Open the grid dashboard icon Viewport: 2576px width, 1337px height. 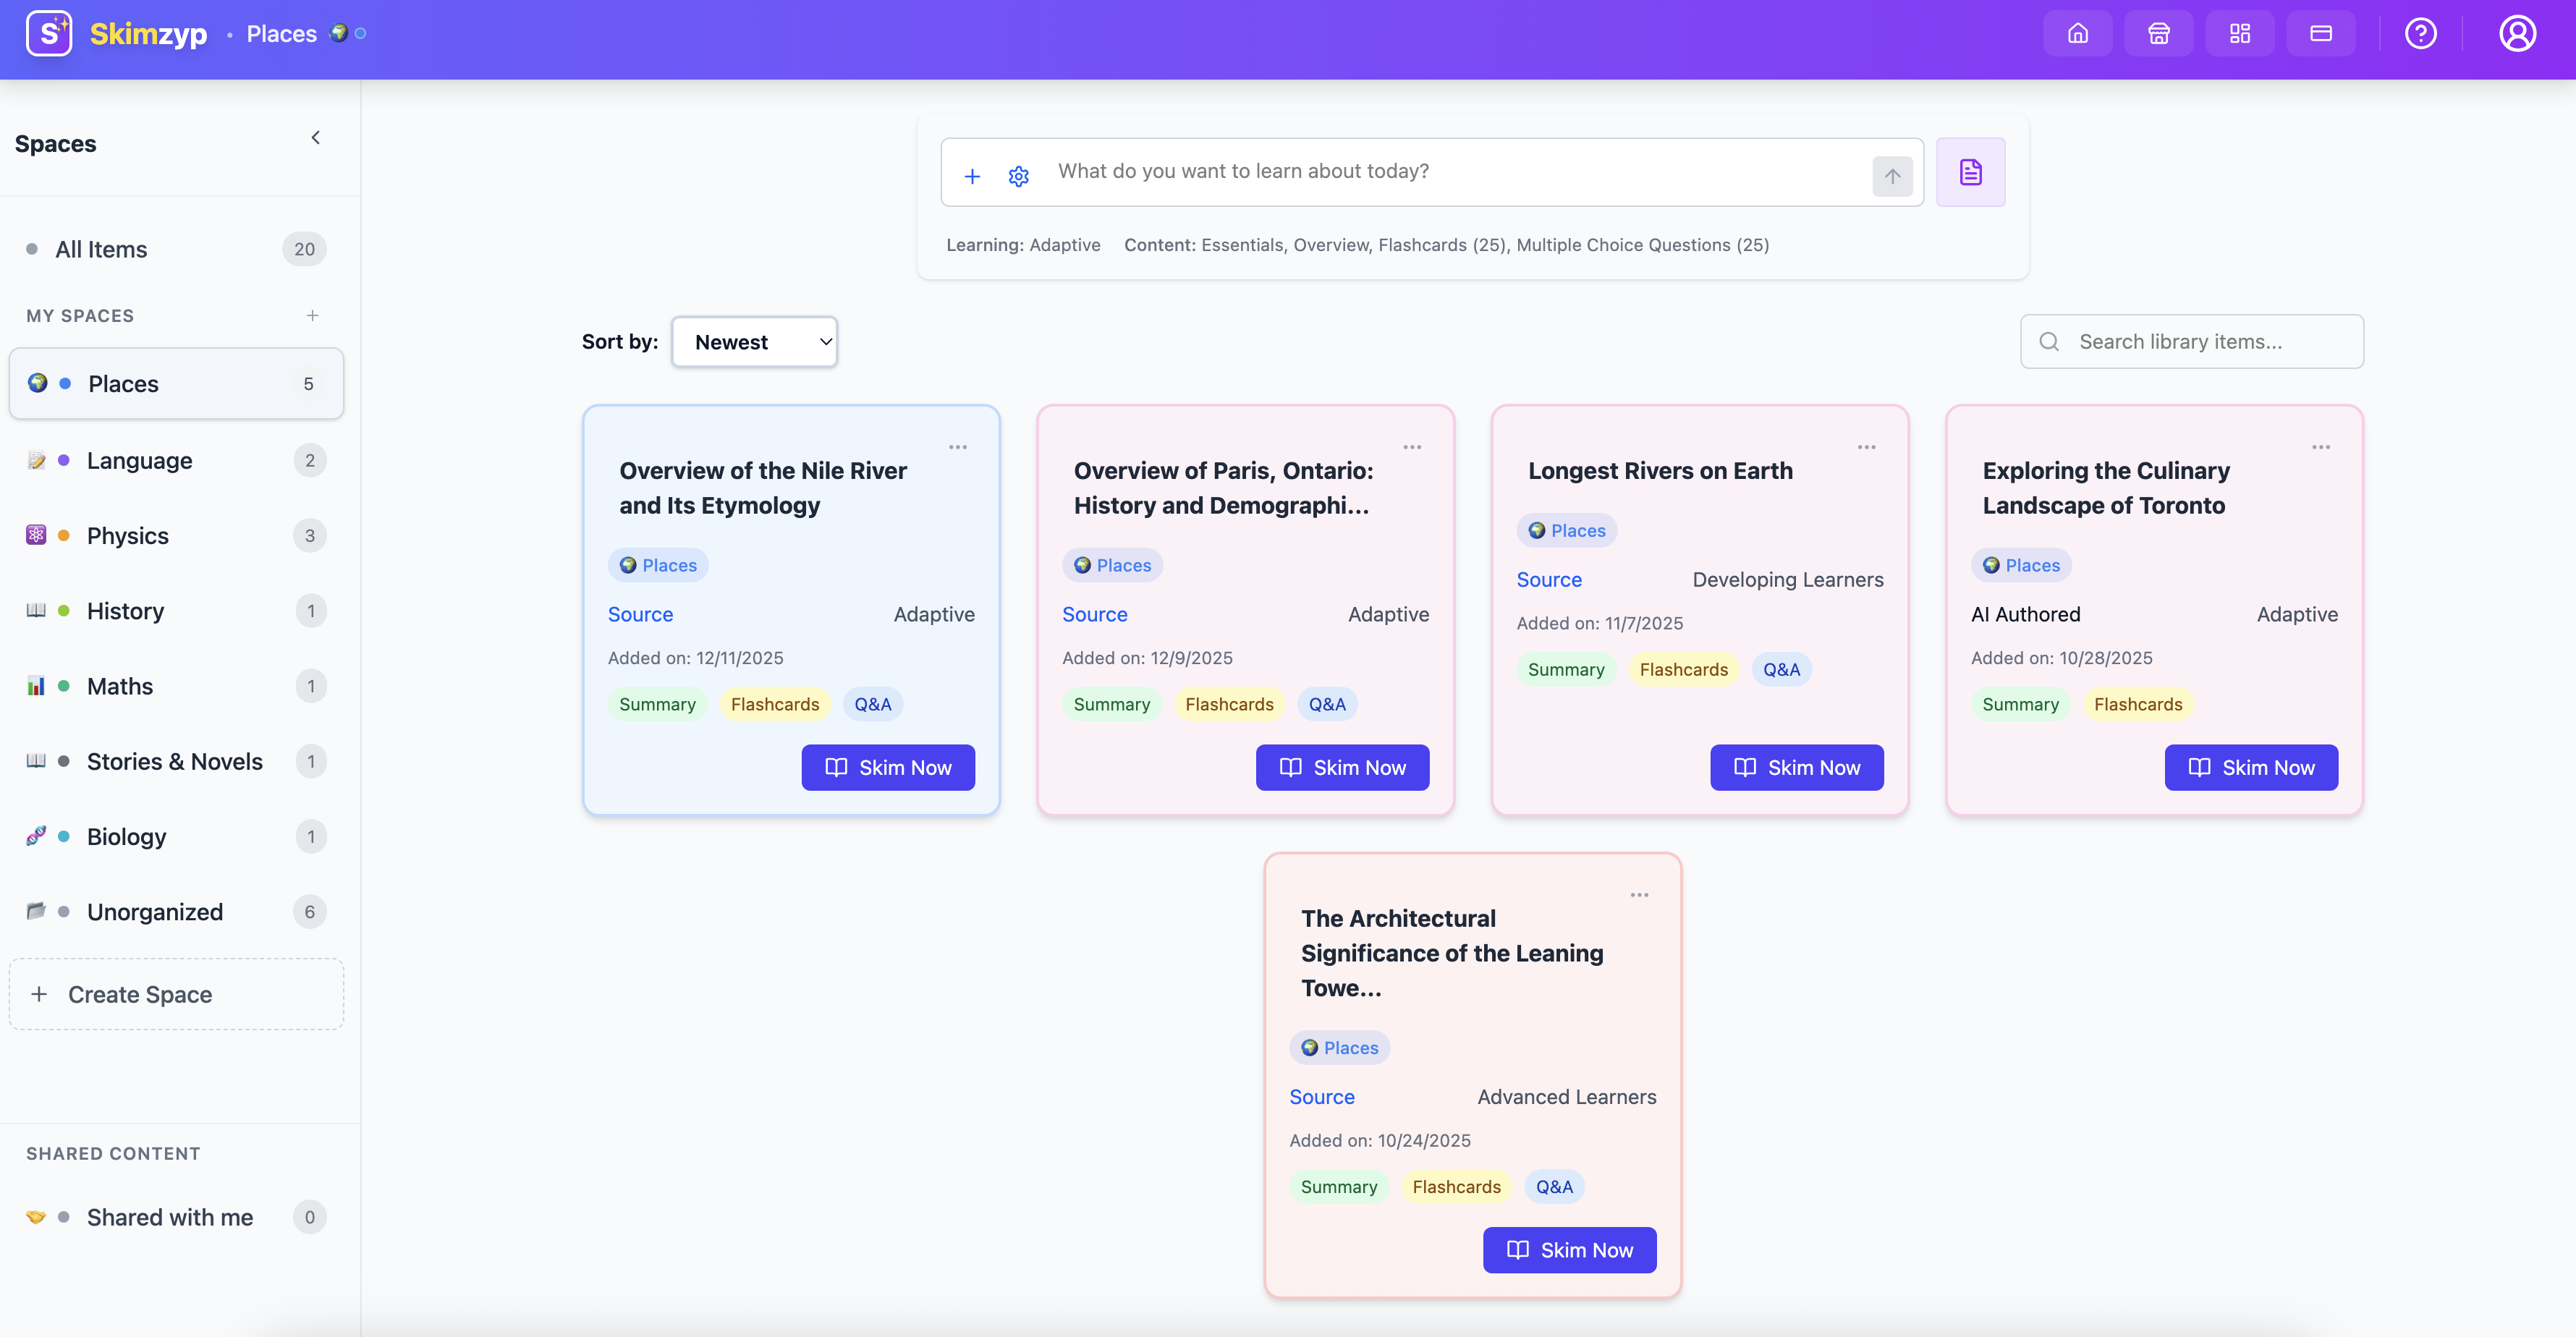click(x=2239, y=34)
